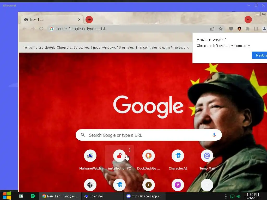Click the avatar extension icon in the toolbar
This screenshot has height=200, width=267.
click(239, 29)
